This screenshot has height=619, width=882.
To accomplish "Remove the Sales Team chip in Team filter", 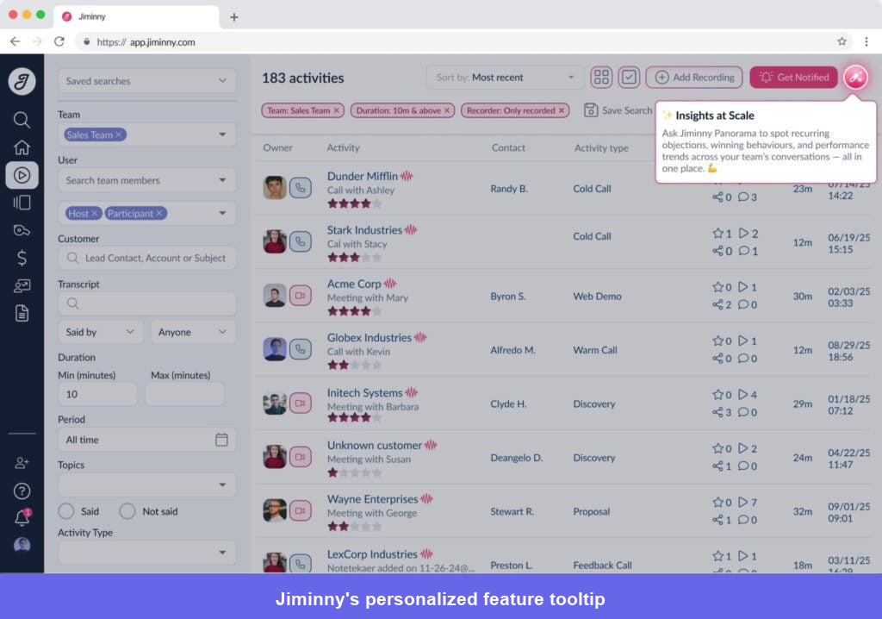I will pyautogui.click(x=119, y=134).
